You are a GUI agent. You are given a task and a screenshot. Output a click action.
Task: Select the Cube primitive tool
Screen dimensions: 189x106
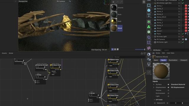(x=149, y=10)
